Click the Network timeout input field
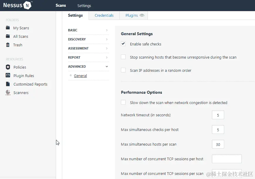This screenshot has height=179, width=255. (218, 115)
